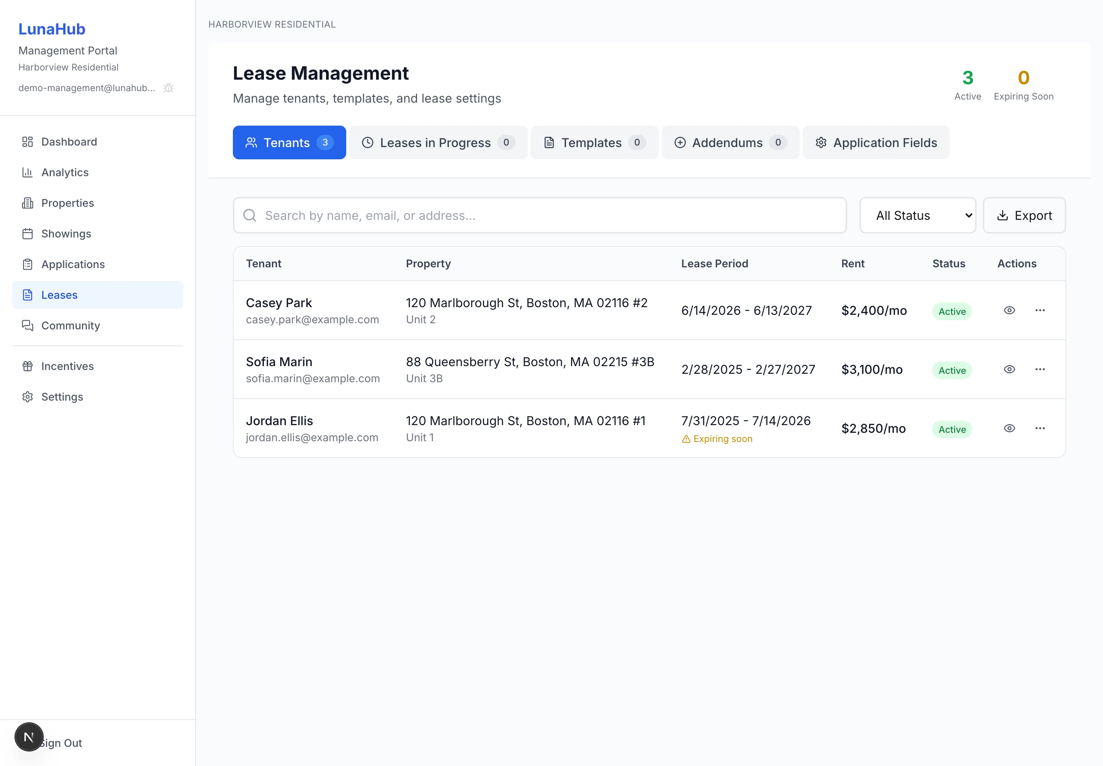This screenshot has width=1103, height=766.
Task: Open the Addendums tab
Action: [730, 142]
